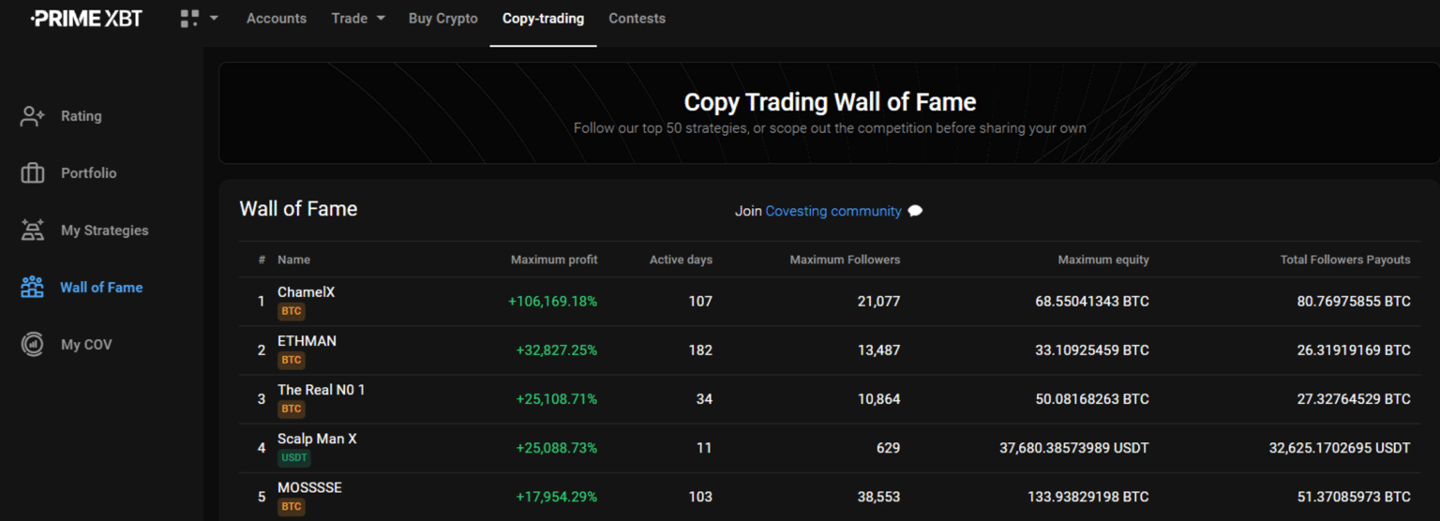
Task: Click the 38,553 followers value
Action: tap(878, 497)
